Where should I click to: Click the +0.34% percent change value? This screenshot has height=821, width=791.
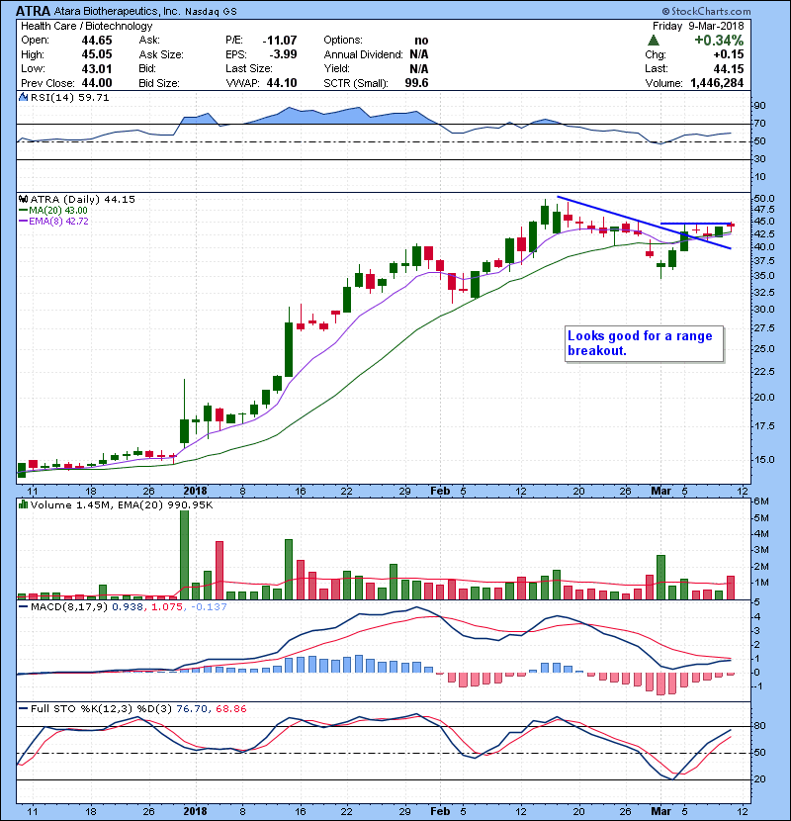coord(719,41)
